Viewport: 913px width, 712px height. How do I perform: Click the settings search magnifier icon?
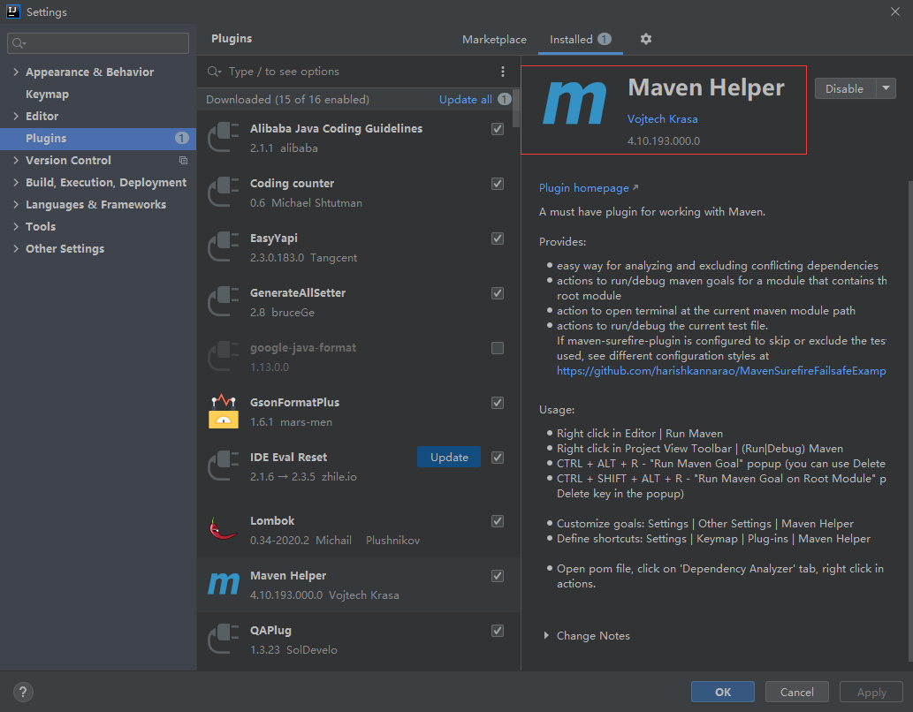pos(19,43)
